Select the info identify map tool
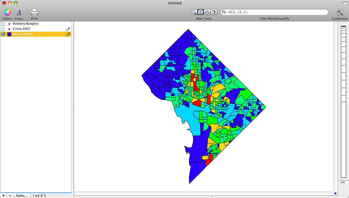 click(x=200, y=12)
